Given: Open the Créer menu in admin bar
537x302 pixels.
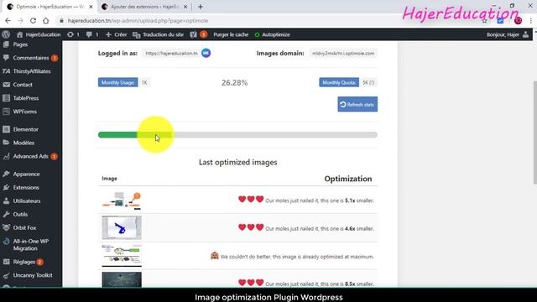Looking at the screenshot, I should [116, 34].
